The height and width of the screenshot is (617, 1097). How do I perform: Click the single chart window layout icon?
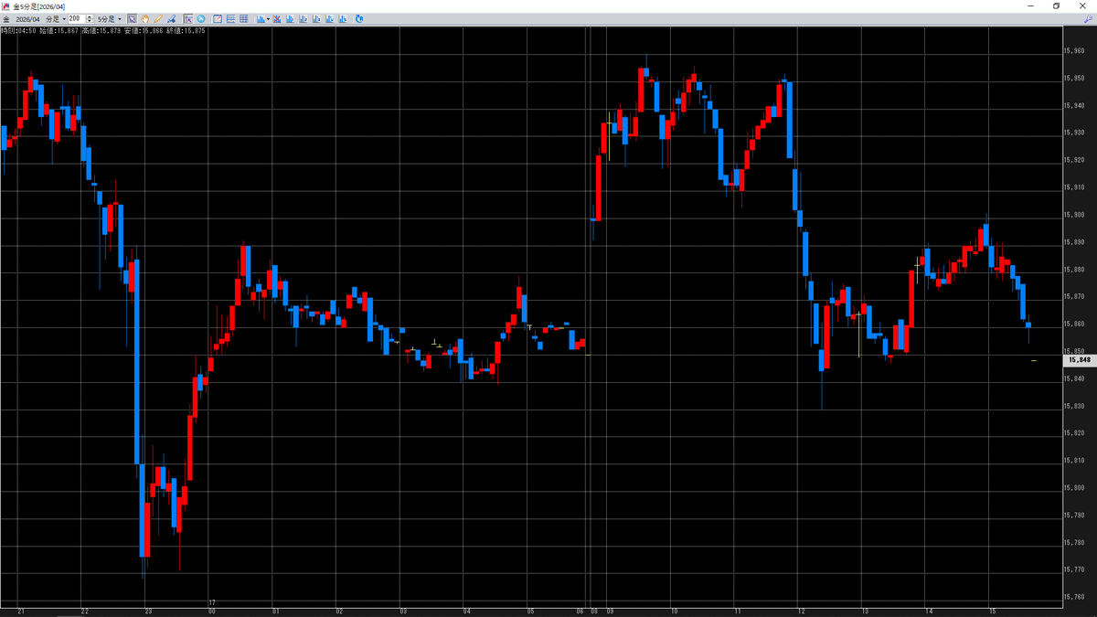(218, 19)
